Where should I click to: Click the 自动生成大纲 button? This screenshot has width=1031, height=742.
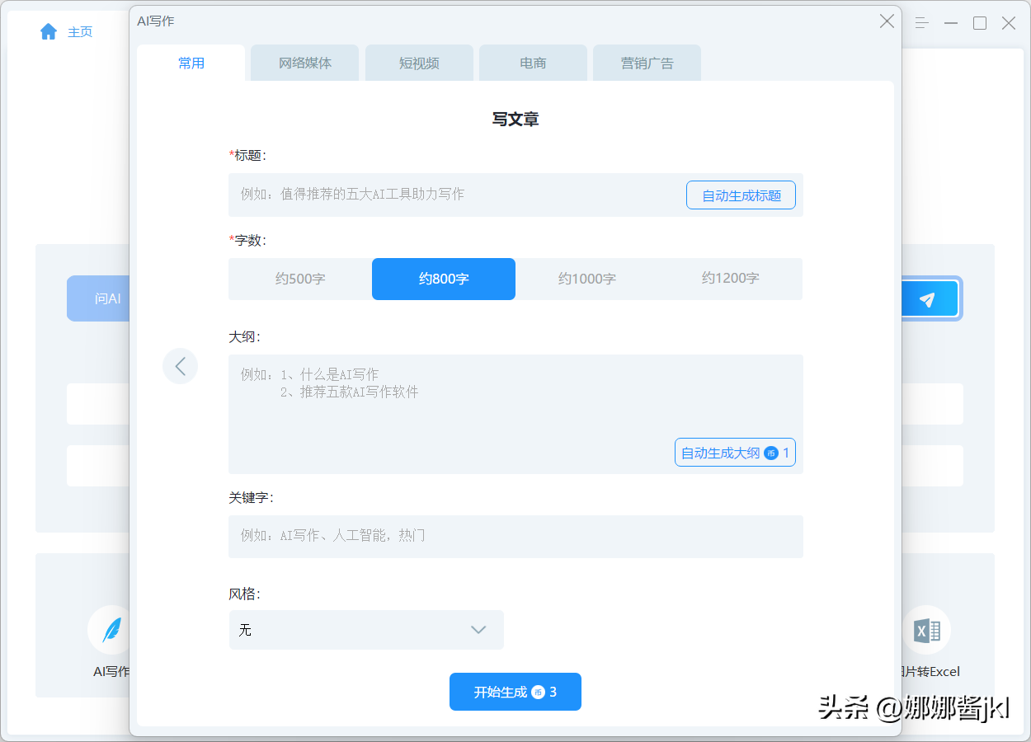[734, 453]
